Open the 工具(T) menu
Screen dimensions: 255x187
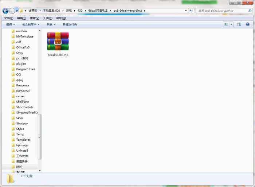click(48, 18)
